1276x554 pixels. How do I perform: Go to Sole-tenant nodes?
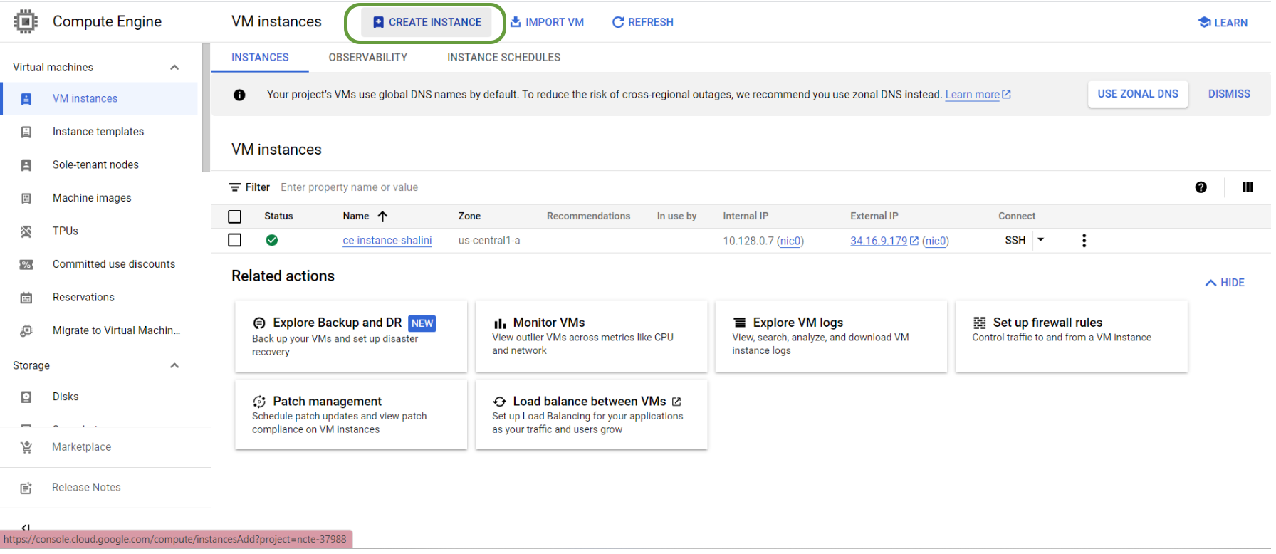tap(95, 164)
